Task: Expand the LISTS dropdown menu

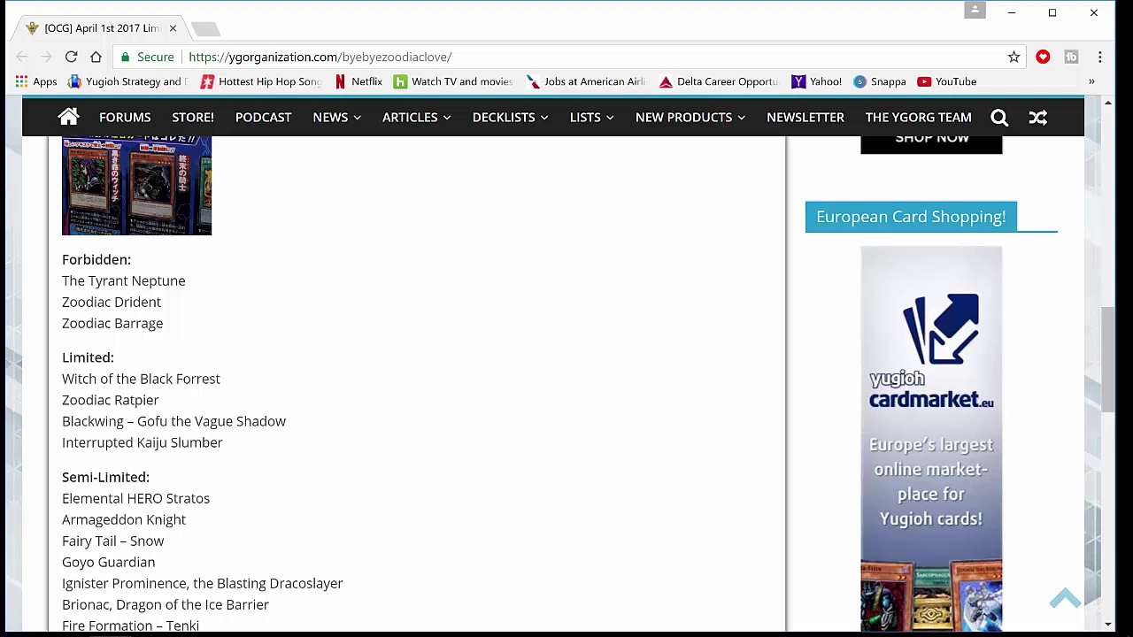Action: tap(591, 117)
